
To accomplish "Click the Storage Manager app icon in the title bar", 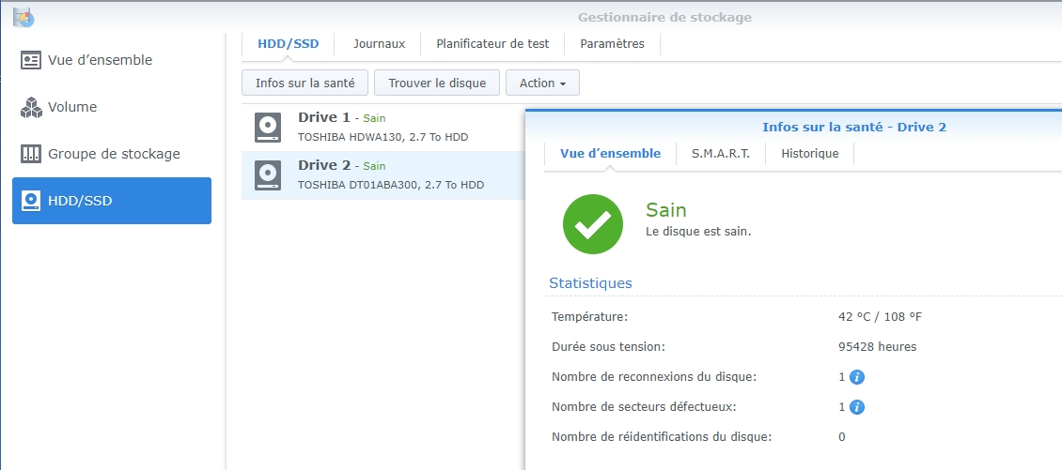I will pyautogui.click(x=23, y=18).
